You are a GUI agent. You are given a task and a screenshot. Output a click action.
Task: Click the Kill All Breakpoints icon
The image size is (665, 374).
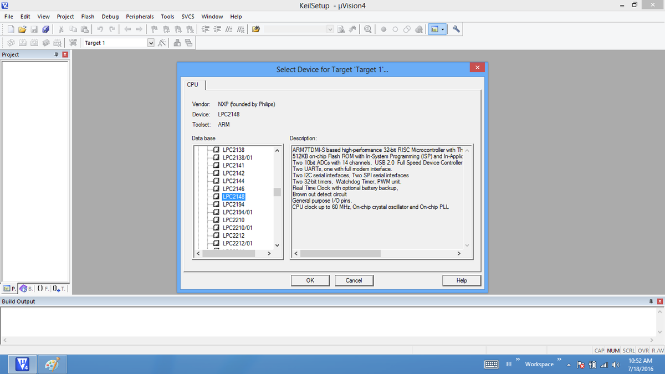420,29
